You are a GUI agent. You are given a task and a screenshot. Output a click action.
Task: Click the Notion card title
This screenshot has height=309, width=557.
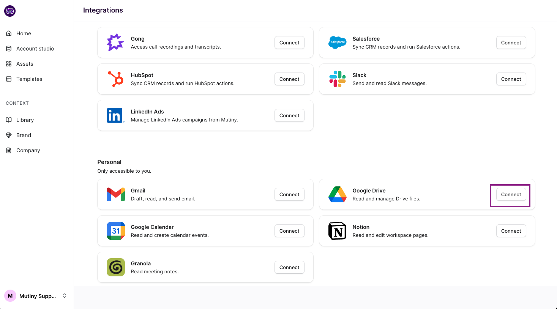[x=361, y=227]
